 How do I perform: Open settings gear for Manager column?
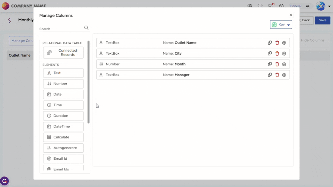click(284, 75)
